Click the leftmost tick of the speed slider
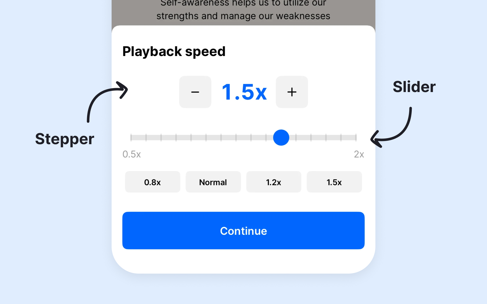This screenshot has width=487, height=304. point(131,138)
